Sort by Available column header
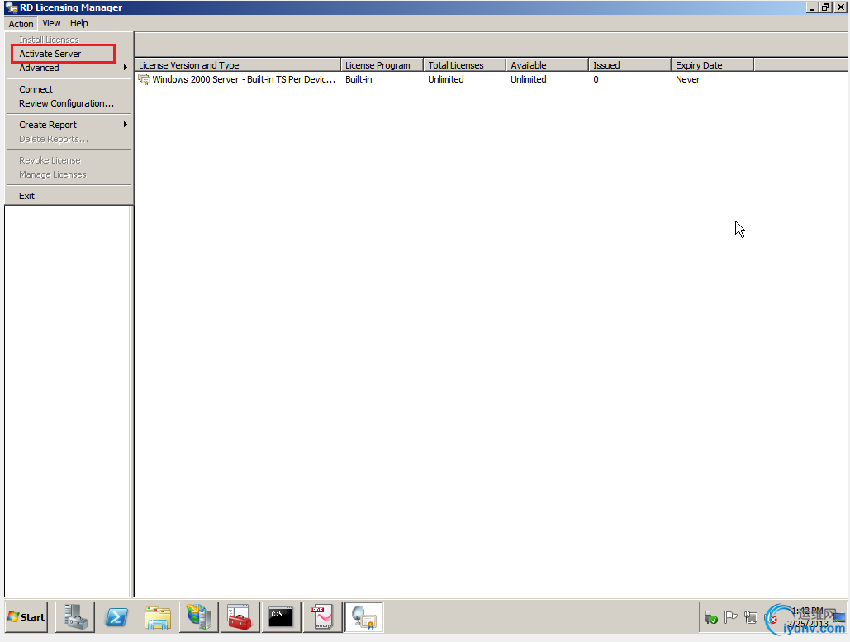 click(547, 65)
